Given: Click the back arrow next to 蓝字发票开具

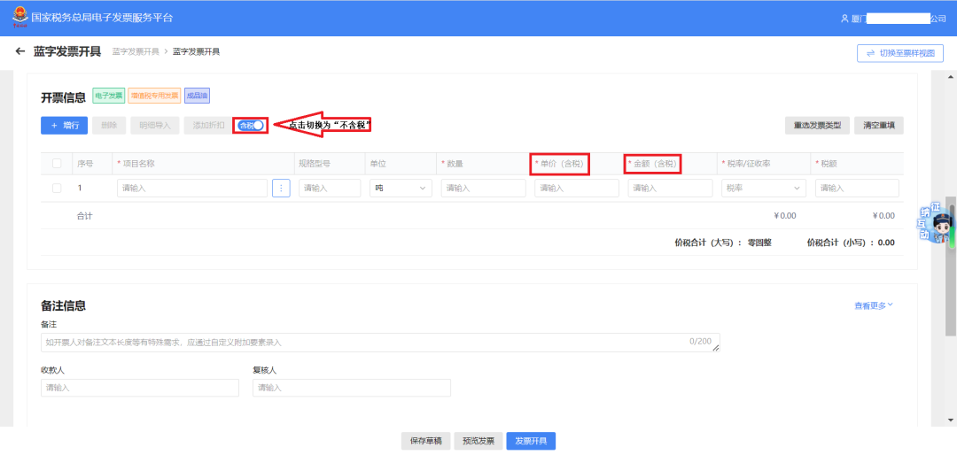Looking at the screenshot, I should [x=20, y=51].
